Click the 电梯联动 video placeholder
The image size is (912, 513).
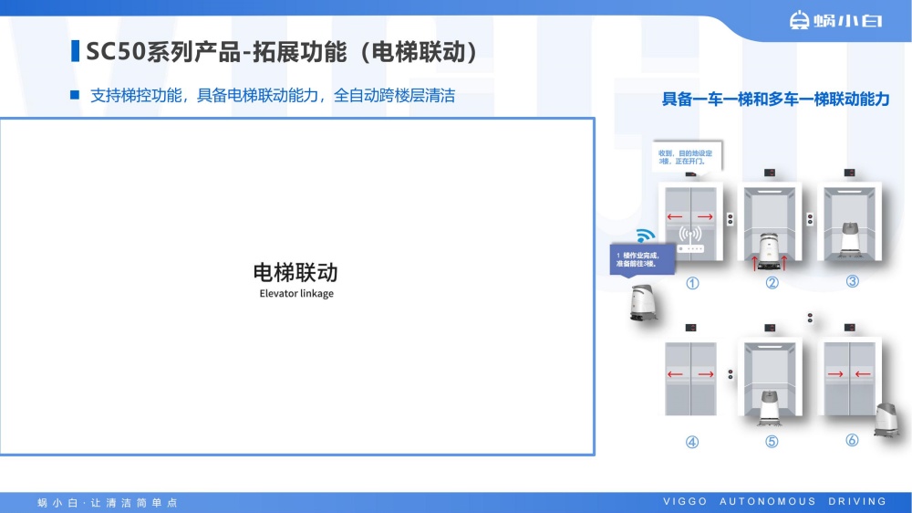pyautogui.click(x=296, y=286)
